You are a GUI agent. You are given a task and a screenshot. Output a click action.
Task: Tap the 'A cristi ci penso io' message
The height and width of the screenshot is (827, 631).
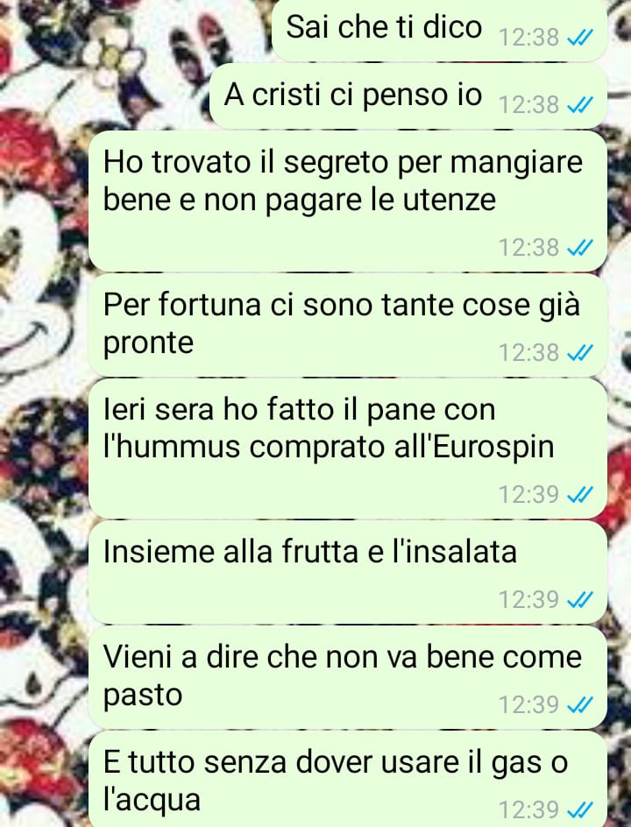point(408,96)
